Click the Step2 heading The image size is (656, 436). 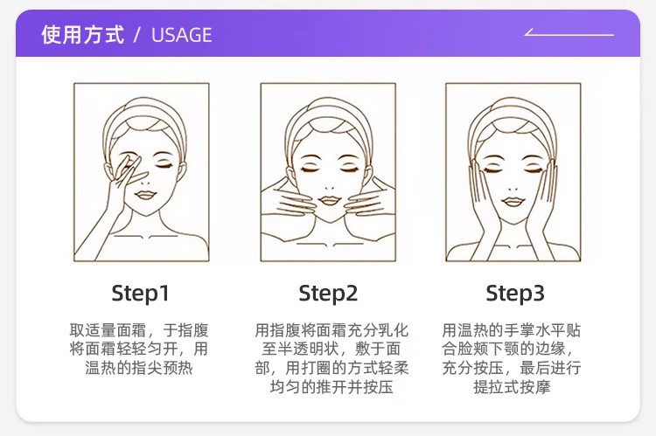pos(328,293)
